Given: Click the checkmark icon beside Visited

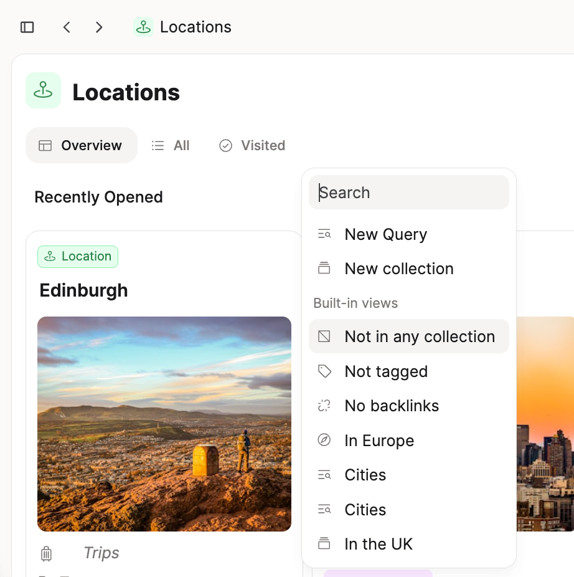Looking at the screenshot, I should 226,146.
